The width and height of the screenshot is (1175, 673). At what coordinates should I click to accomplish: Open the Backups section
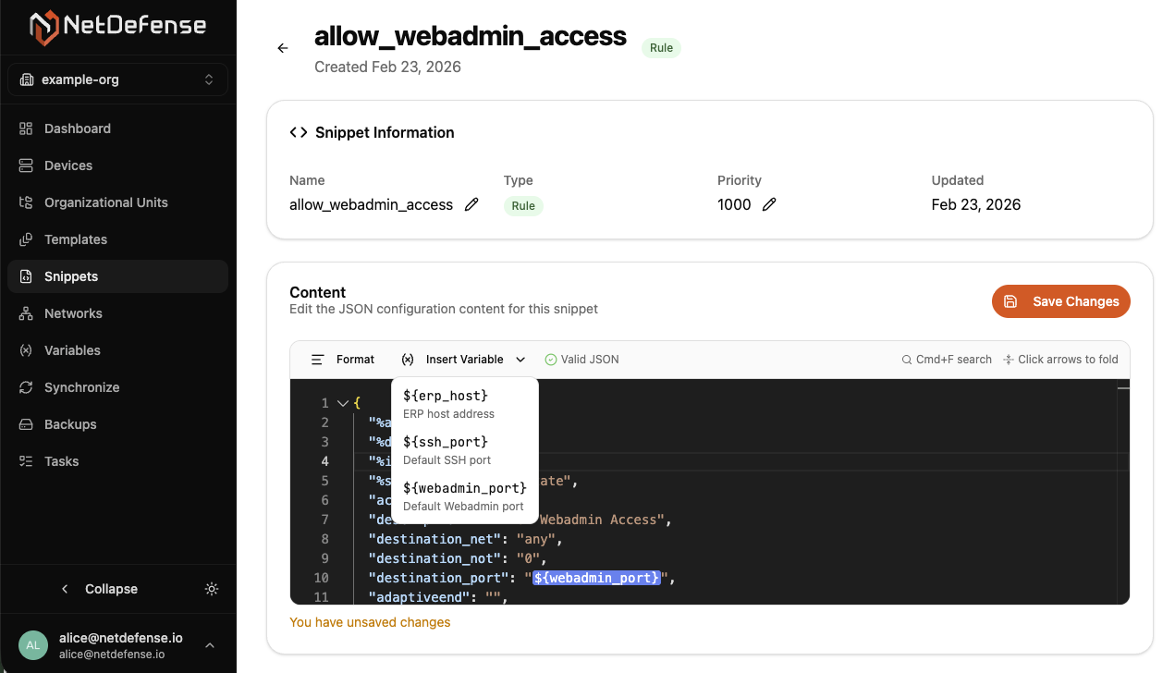point(70,424)
